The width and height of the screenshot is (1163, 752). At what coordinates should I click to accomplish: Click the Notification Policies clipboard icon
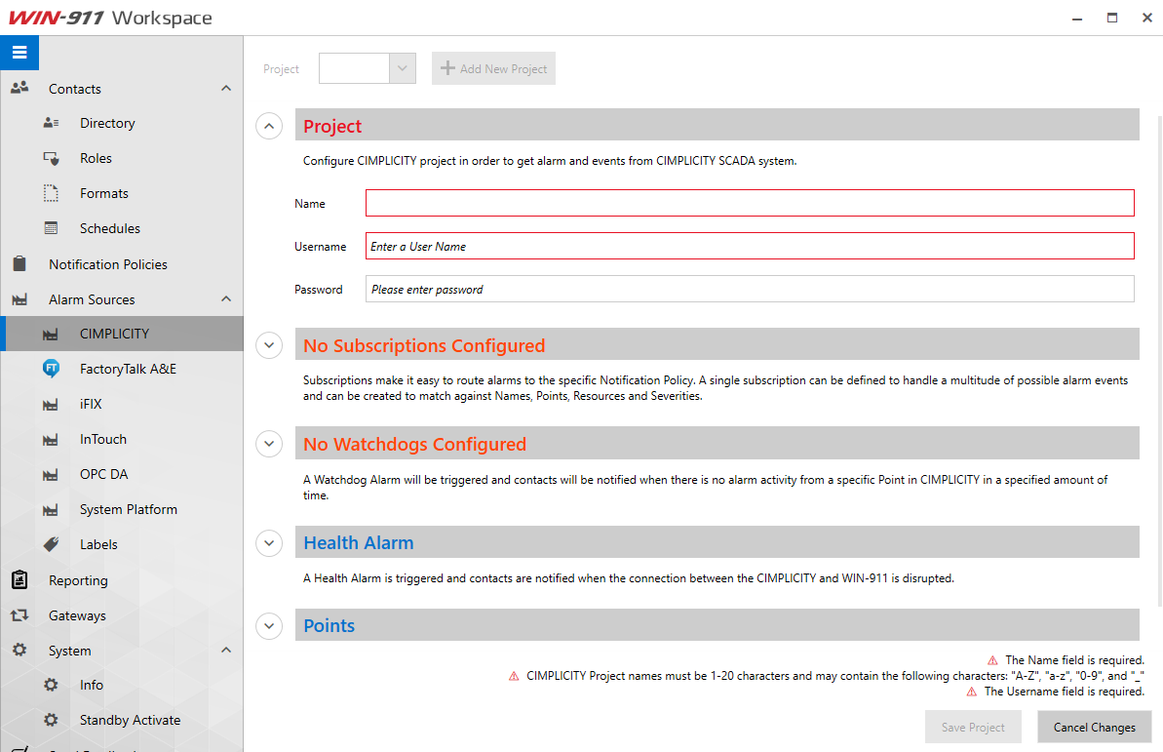pos(20,263)
